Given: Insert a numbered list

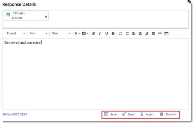Looking at the screenshot, I should pyautogui.click(x=121, y=34).
